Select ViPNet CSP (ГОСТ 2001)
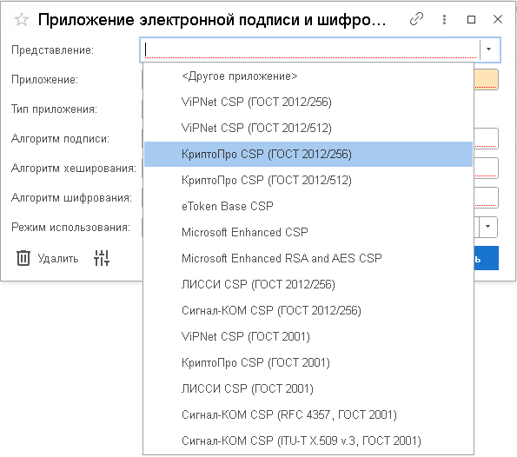Image resolution: width=517 pixels, height=457 pixels. [x=308, y=336]
